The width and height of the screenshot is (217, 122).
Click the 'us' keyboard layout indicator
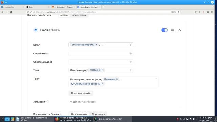tap(184, 119)
